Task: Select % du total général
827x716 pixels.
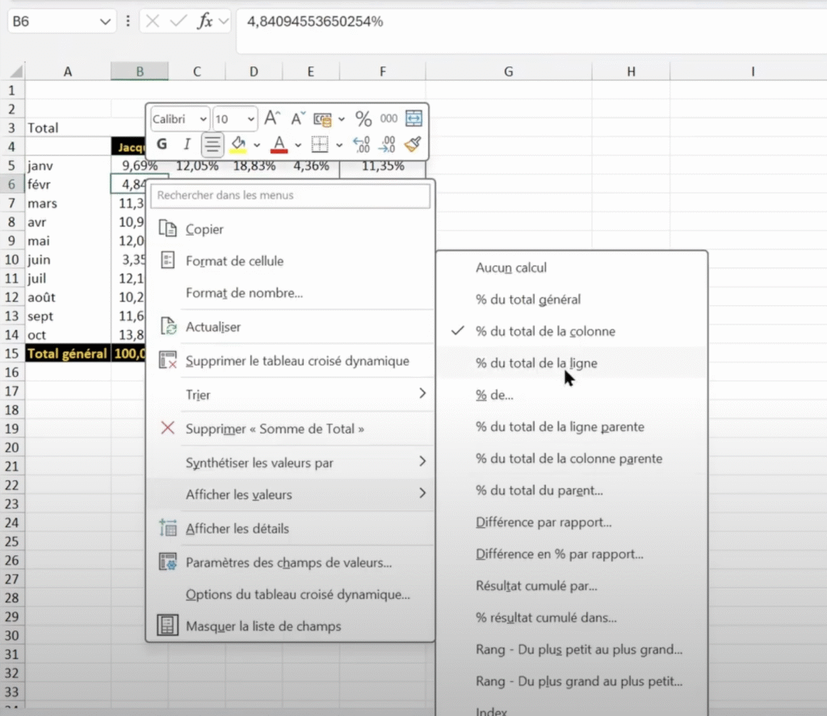Action: tap(572, 299)
